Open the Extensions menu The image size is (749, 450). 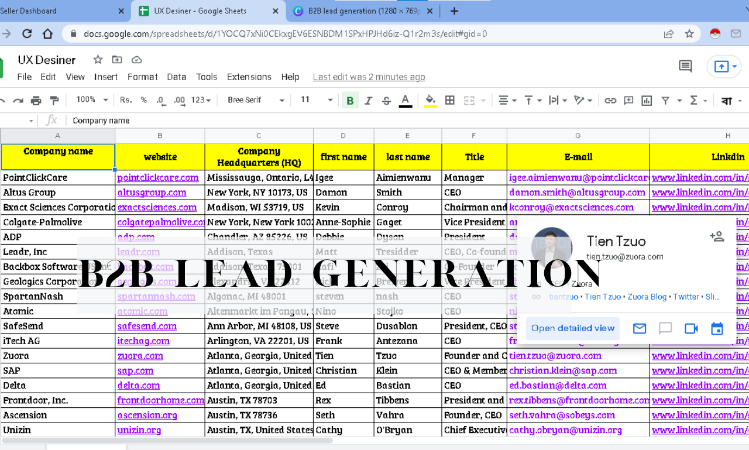tap(249, 77)
